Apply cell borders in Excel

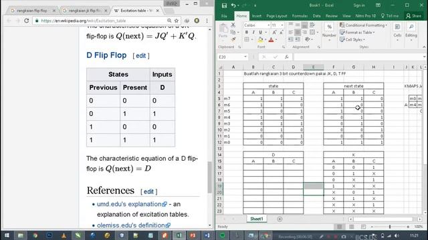coord(247,40)
